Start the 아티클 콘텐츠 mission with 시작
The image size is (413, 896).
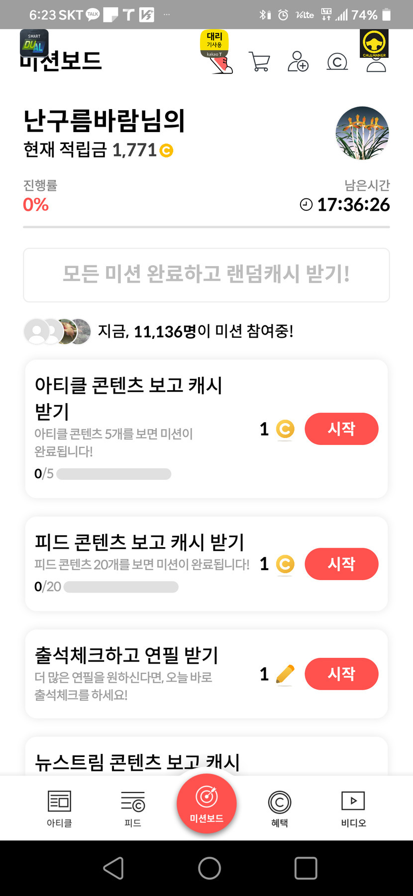[x=341, y=429]
